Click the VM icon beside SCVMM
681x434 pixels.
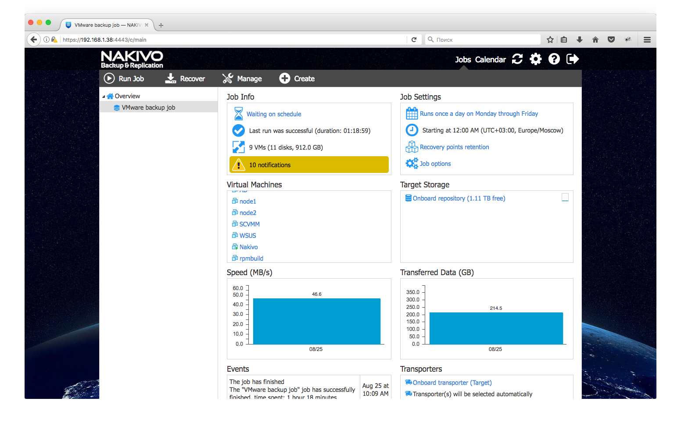pos(235,224)
